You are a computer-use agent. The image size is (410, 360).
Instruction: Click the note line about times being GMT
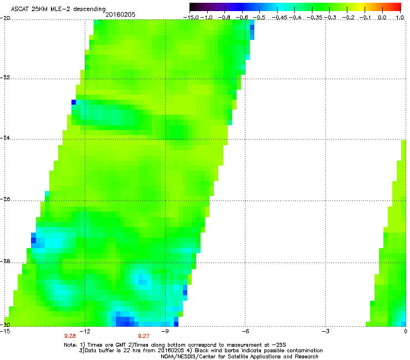[175, 345]
